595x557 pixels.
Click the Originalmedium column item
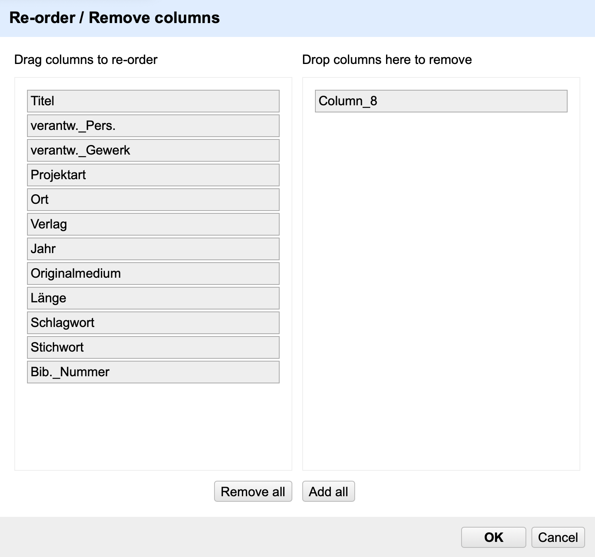coord(153,273)
